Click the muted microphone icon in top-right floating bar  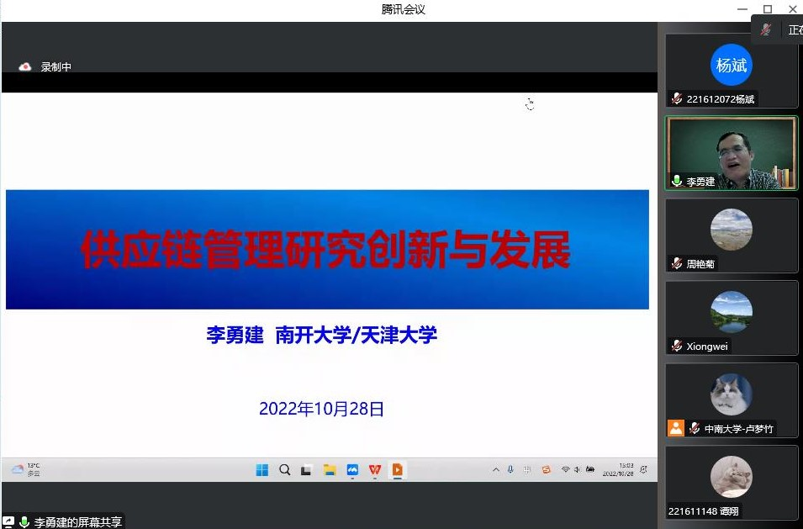pyautogui.click(x=766, y=29)
